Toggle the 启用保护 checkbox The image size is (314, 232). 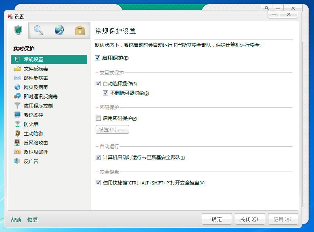click(x=98, y=58)
